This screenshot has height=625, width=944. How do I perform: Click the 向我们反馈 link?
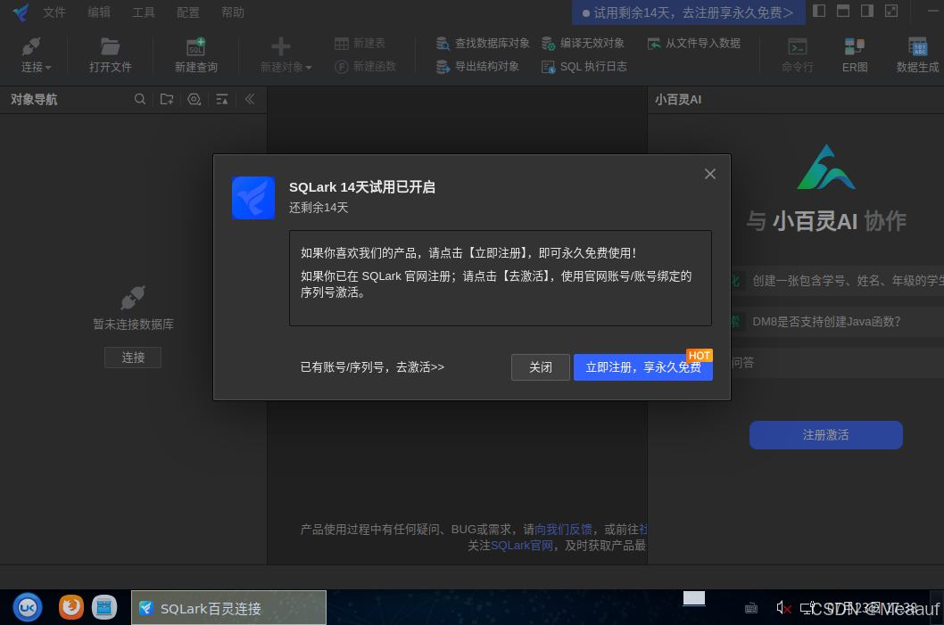[564, 530]
